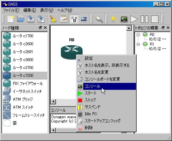
Task: Click the yellow undo arrow icon
Action: (x=114, y=19)
